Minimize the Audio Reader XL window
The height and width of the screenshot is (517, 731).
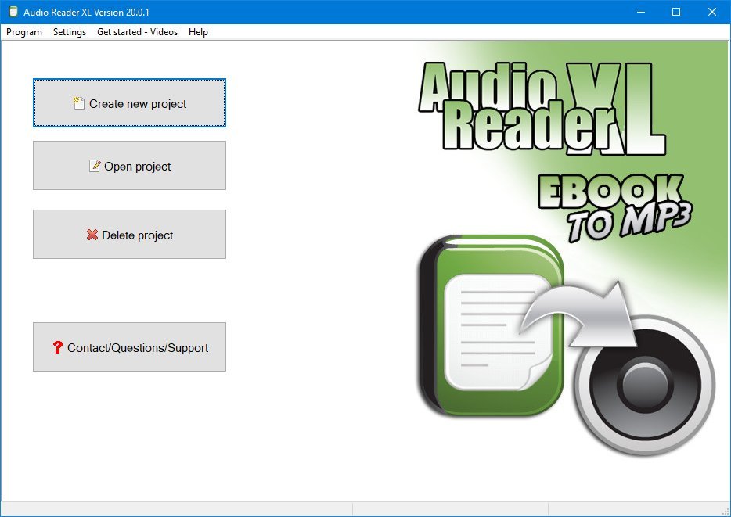point(641,12)
